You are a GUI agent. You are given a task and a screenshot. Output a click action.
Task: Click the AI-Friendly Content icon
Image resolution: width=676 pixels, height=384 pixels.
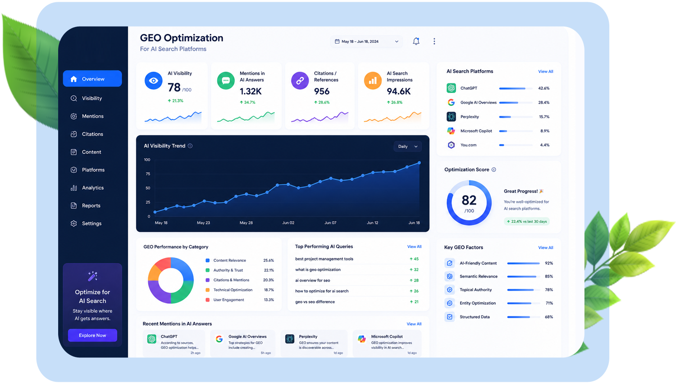click(x=450, y=263)
